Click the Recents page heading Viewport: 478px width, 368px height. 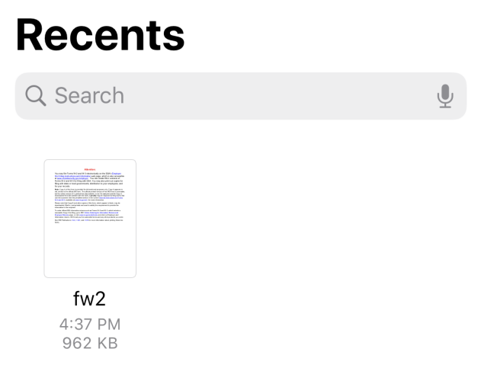click(101, 35)
